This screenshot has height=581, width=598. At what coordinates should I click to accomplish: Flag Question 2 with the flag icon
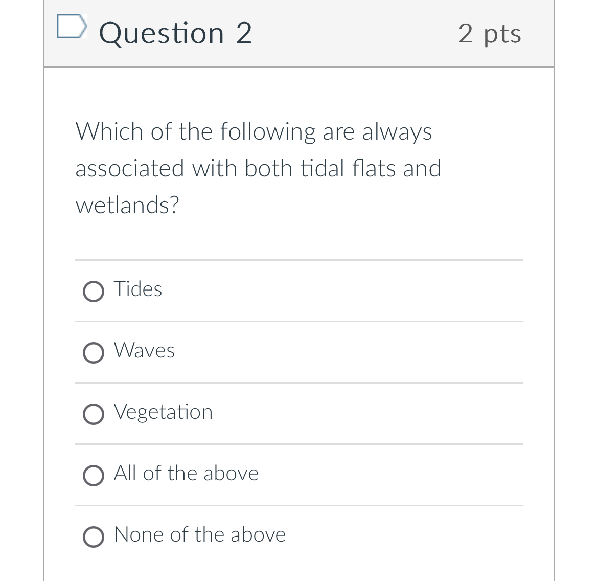click(x=71, y=27)
